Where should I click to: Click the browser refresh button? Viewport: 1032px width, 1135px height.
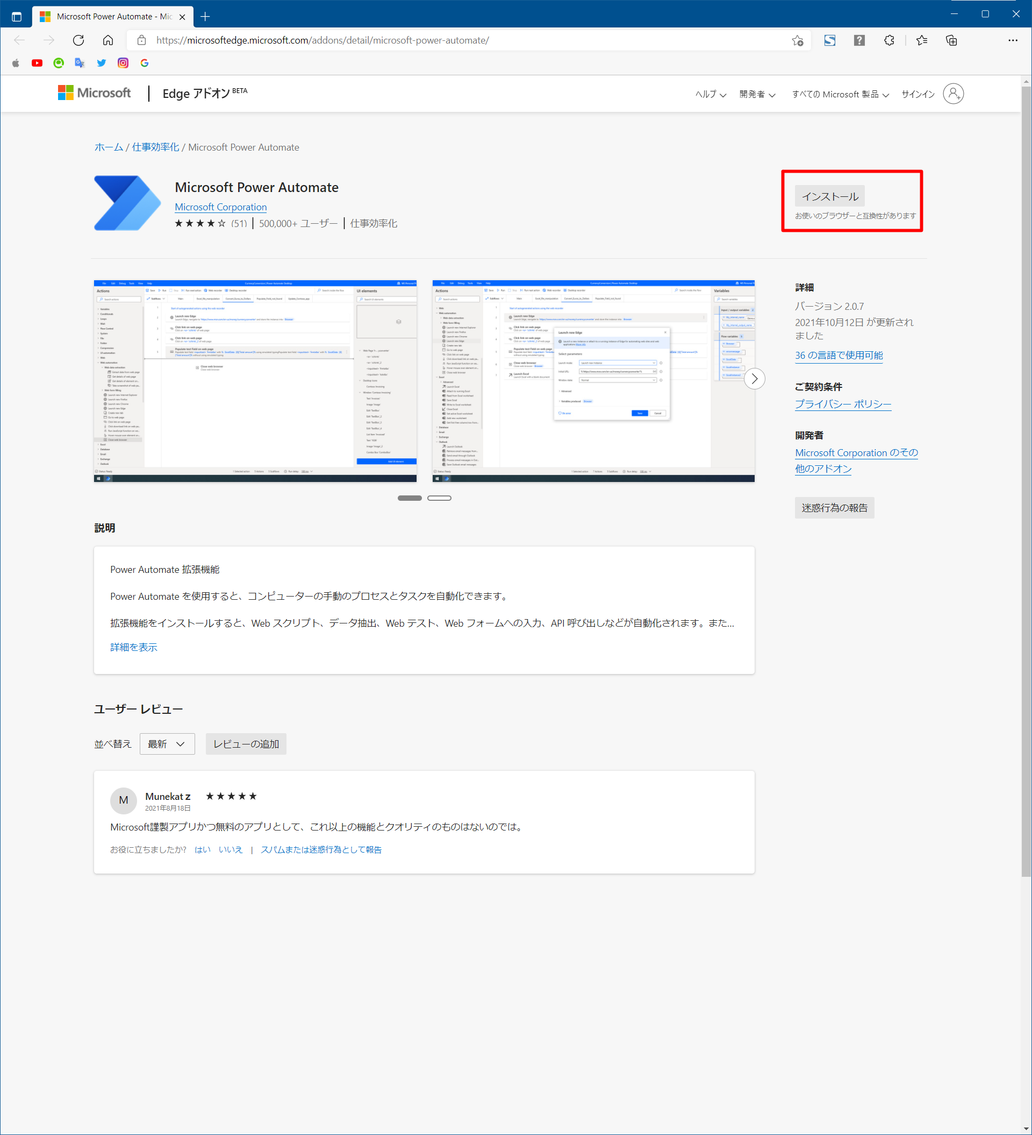(x=78, y=40)
